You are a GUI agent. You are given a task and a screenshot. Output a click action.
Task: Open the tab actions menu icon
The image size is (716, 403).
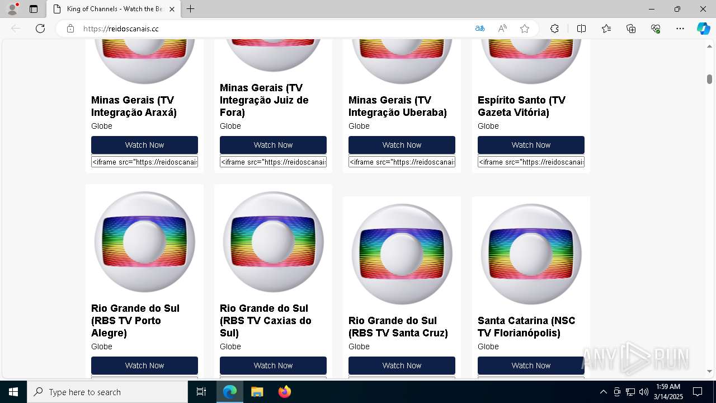click(x=34, y=9)
